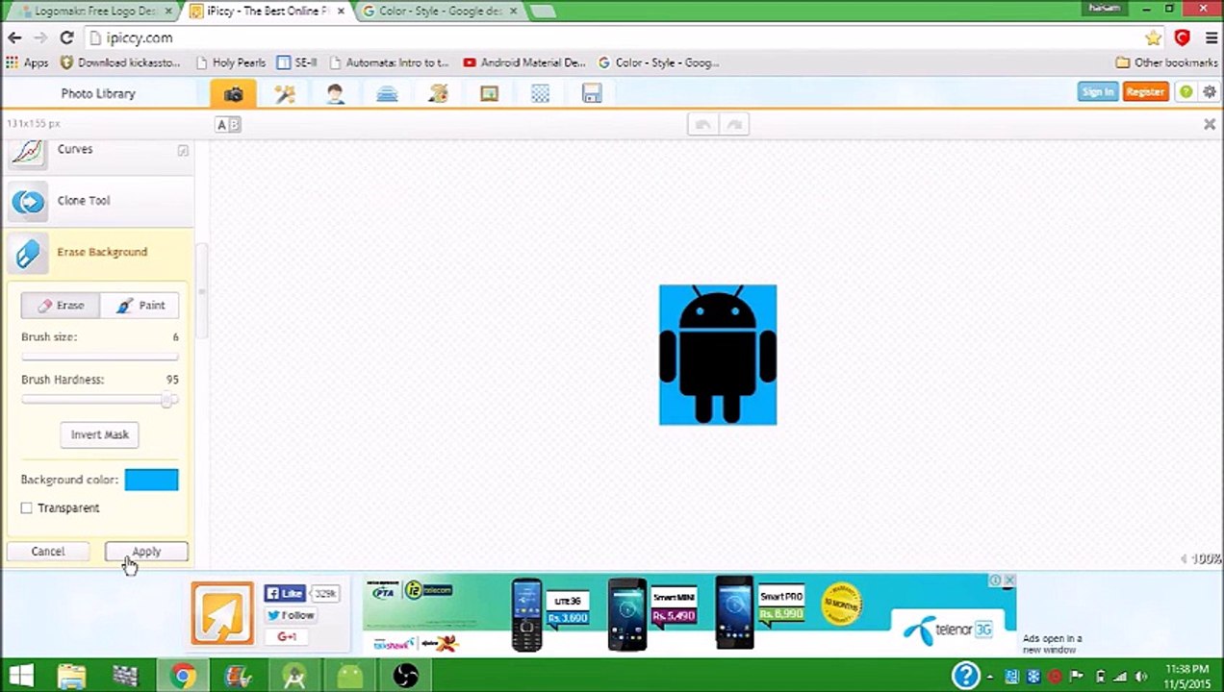1224x692 pixels.
Task: Open the textures checkerboard tab
Action: click(540, 93)
